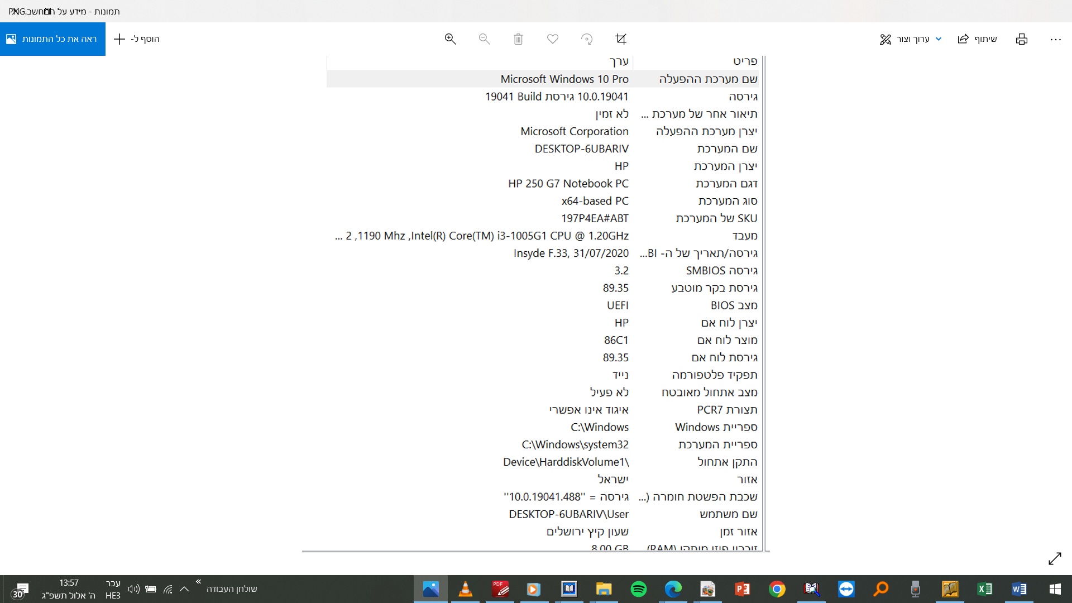Click the ישראל locale value
The height and width of the screenshot is (603, 1072).
pyautogui.click(x=613, y=480)
